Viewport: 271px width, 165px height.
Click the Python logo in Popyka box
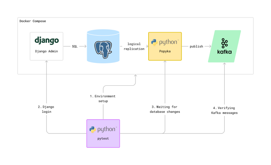tap(164, 42)
